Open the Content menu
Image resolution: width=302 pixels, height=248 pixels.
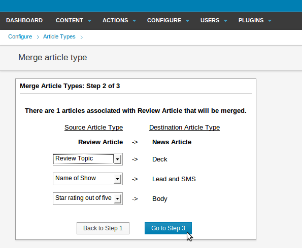70,20
